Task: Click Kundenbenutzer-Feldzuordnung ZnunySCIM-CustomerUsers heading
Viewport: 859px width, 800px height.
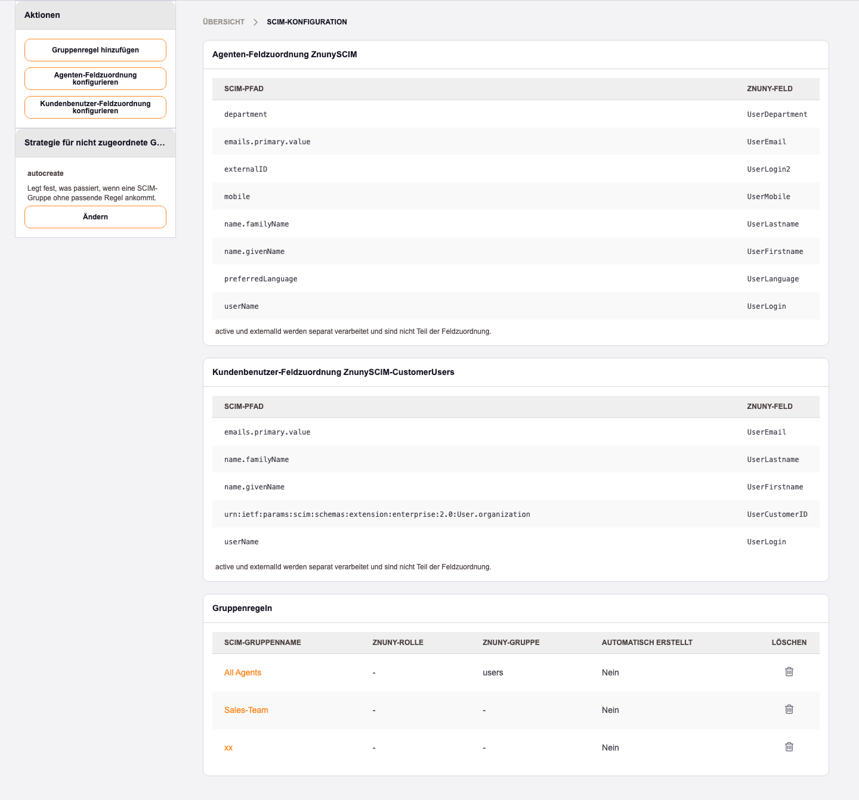Action: (333, 372)
